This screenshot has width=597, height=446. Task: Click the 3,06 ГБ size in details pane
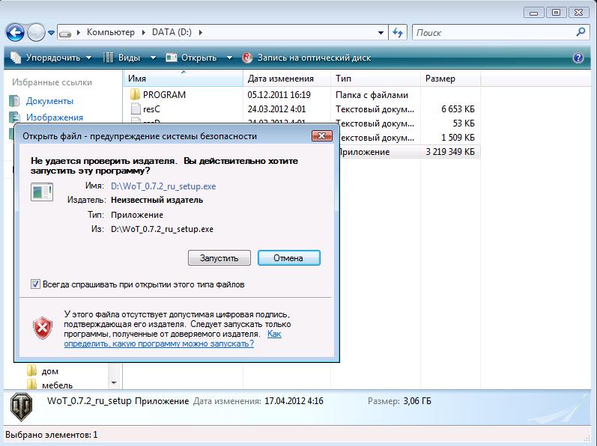pyautogui.click(x=417, y=401)
